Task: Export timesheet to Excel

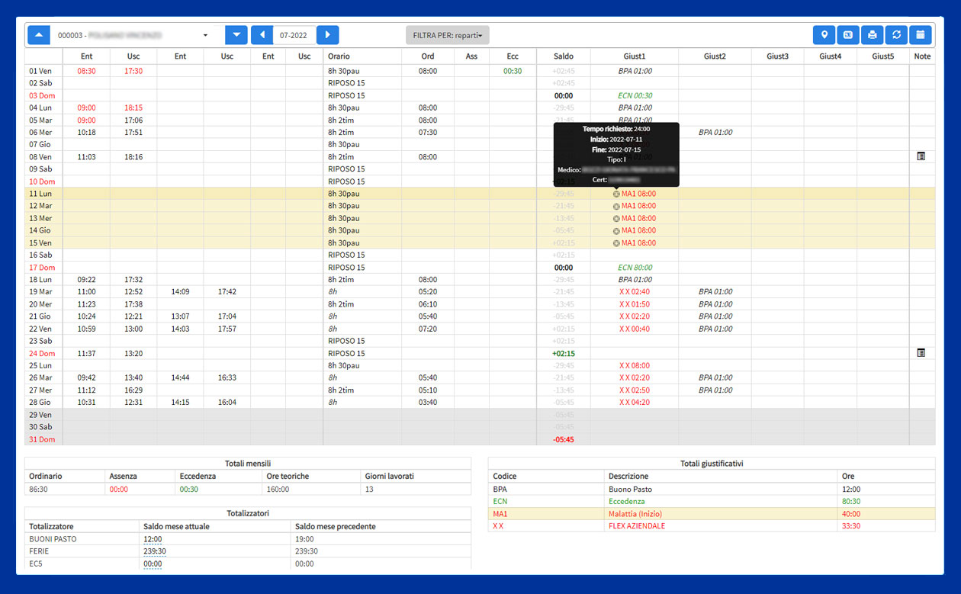Action: (x=848, y=35)
